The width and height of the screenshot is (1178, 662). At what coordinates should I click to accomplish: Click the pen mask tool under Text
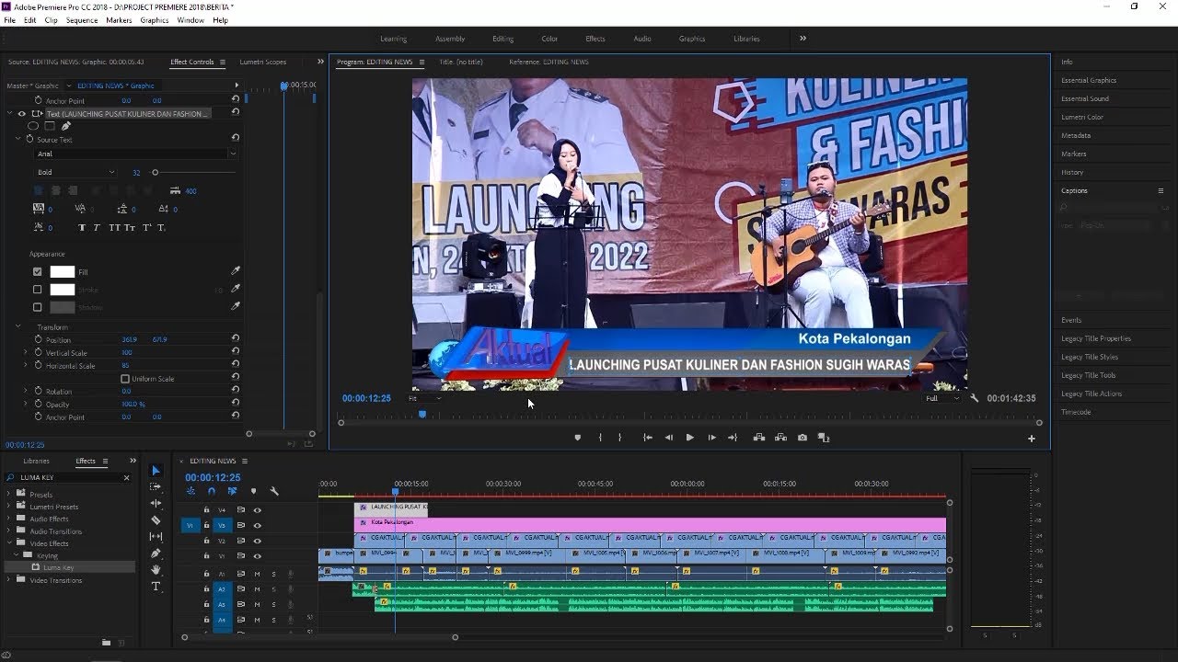click(65, 126)
